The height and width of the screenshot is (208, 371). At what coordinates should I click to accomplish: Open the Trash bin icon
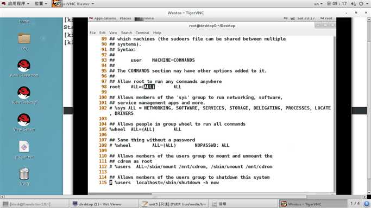coord(24,174)
